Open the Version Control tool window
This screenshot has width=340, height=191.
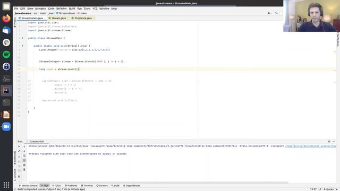(28, 186)
